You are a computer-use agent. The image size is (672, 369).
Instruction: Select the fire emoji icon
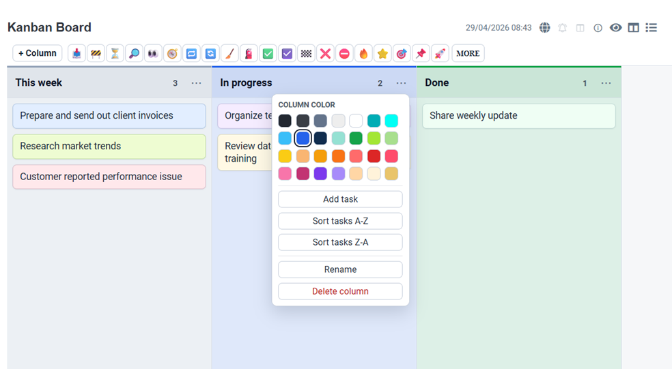[363, 53]
